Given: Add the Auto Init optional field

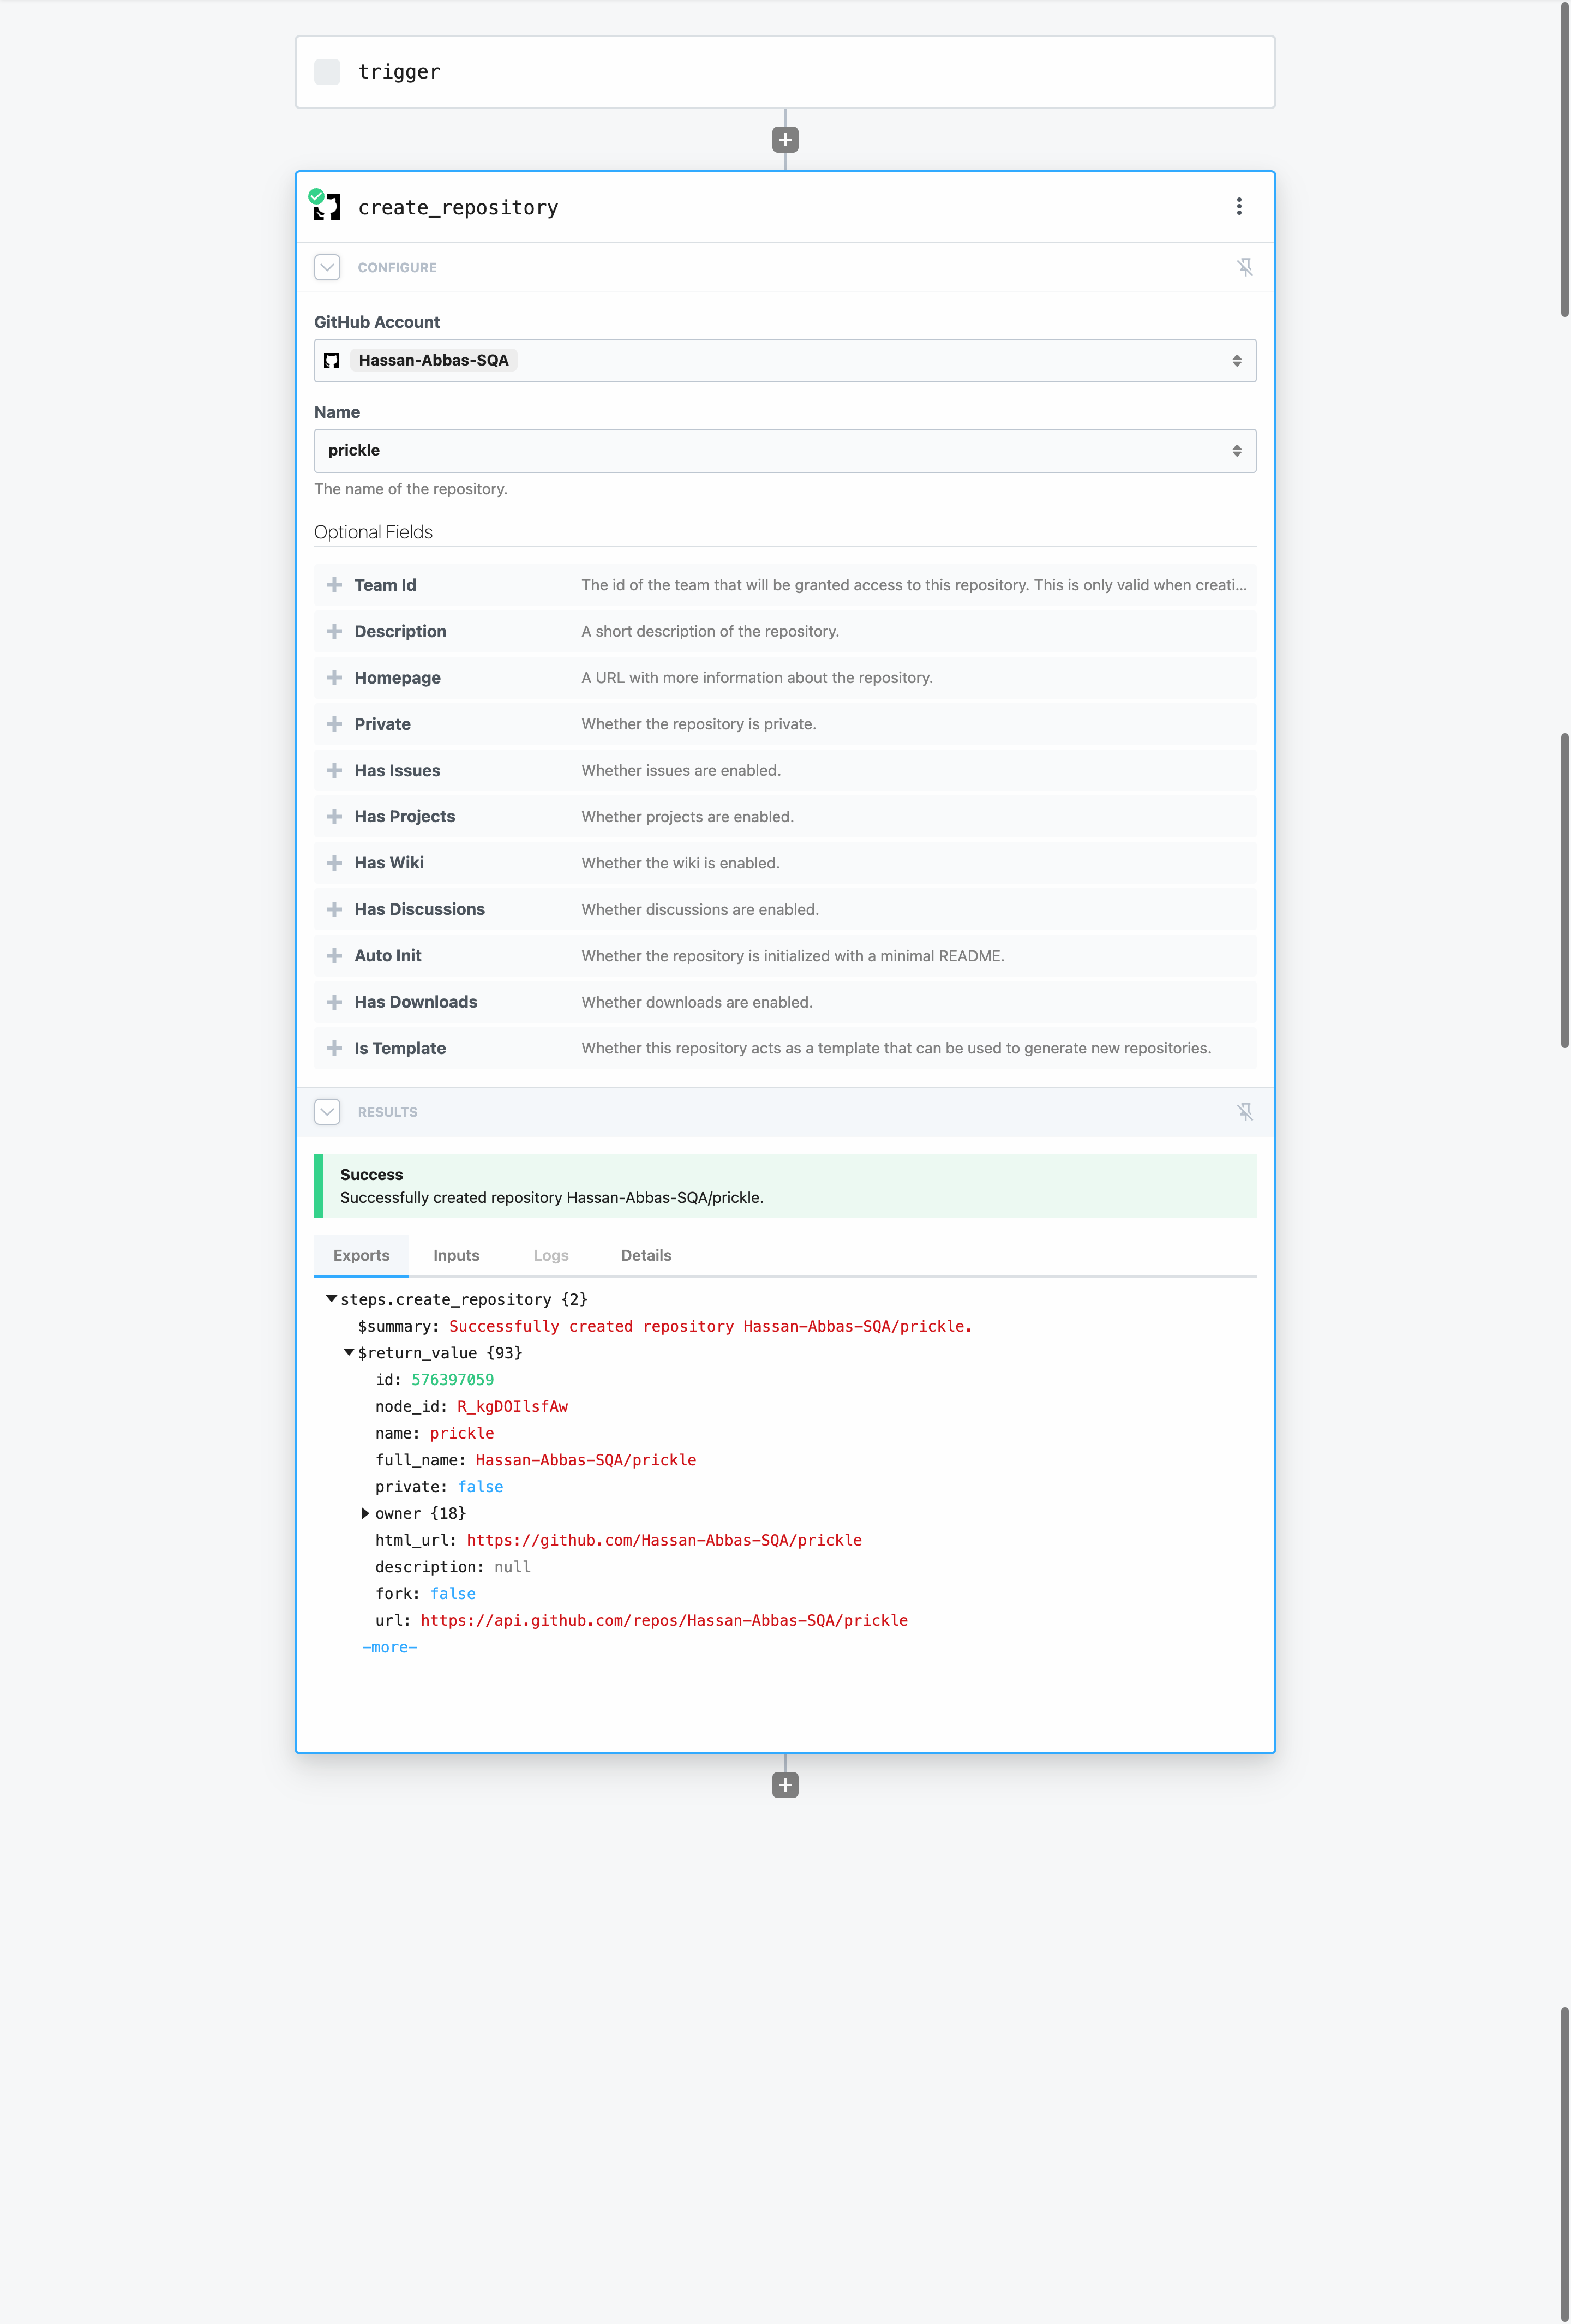Looking at the screenshot, I should pos(334,955).
